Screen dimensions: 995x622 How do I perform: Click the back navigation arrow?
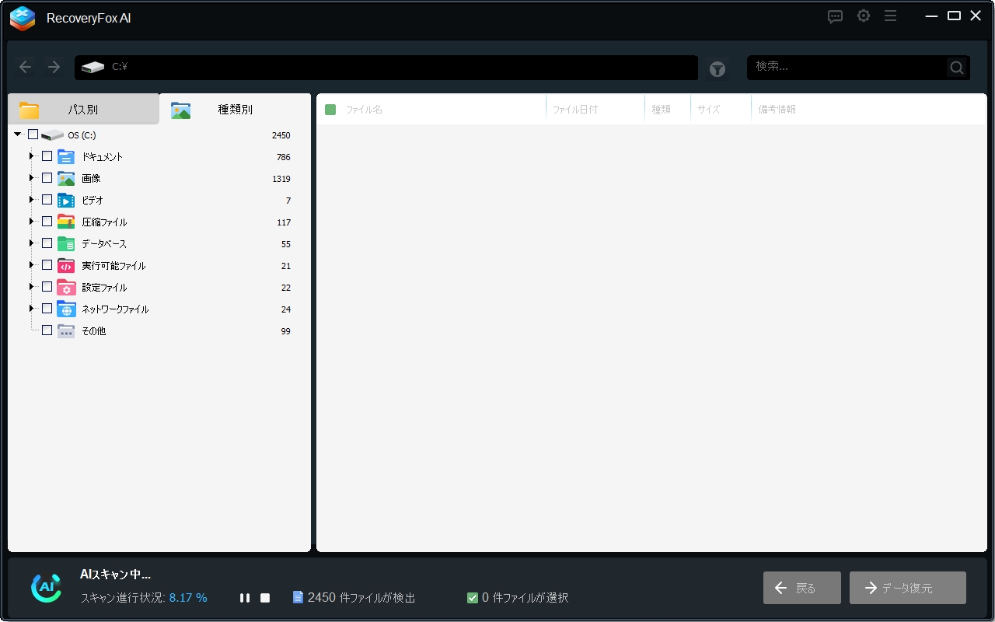pos(26,68)
